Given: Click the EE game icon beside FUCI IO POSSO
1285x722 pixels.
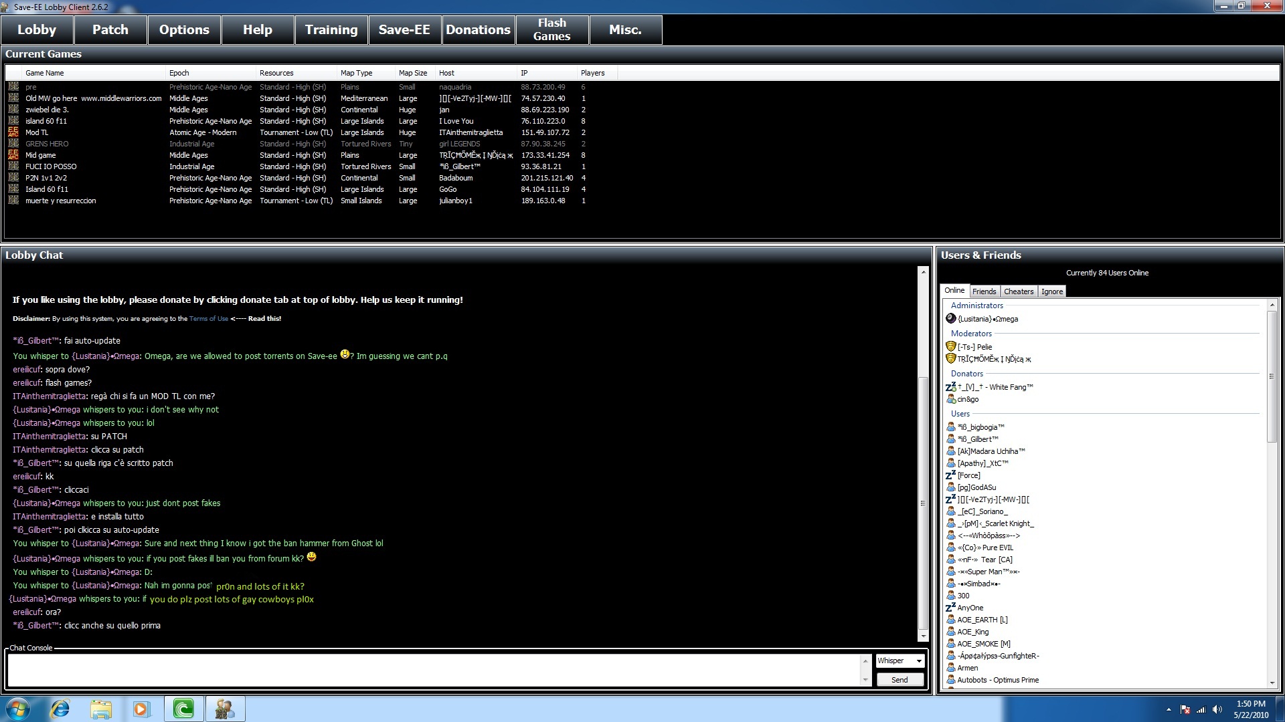Looking at the screenshot, I should tap(13, 166).
